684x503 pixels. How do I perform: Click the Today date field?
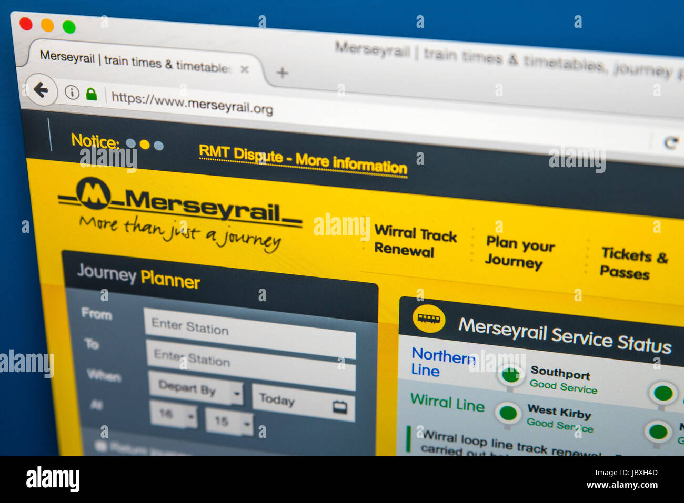pos(304,402)
